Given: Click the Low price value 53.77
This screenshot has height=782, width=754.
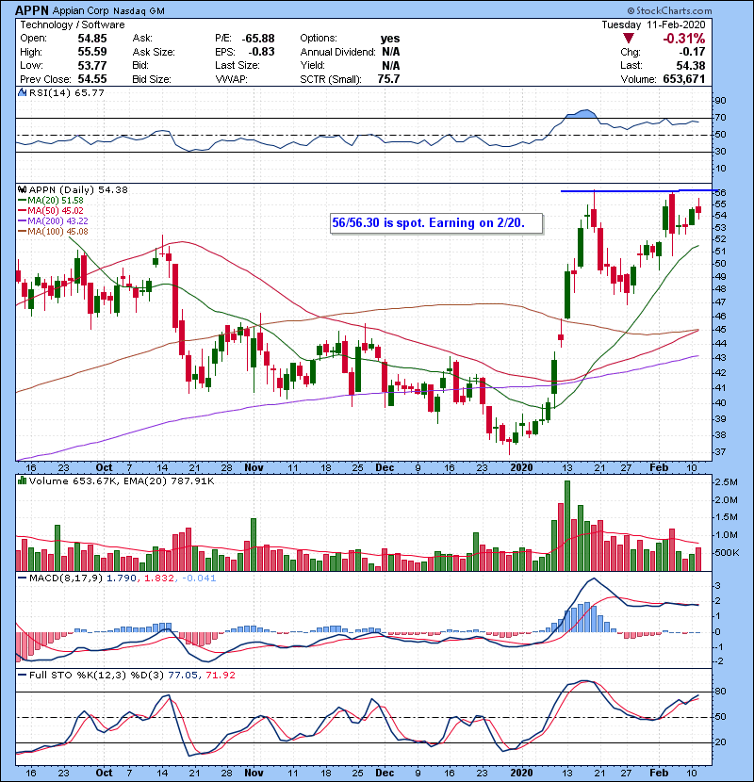Looking at the screenshot, I should coord(92,65).
